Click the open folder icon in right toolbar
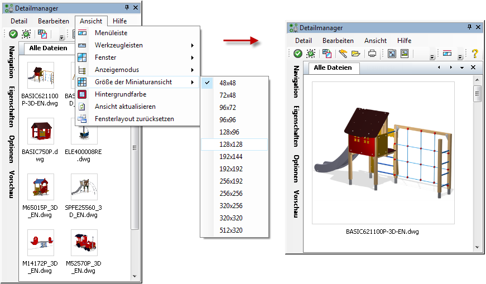This screenshot has width=486, height=284. click(x=355, y=54)
